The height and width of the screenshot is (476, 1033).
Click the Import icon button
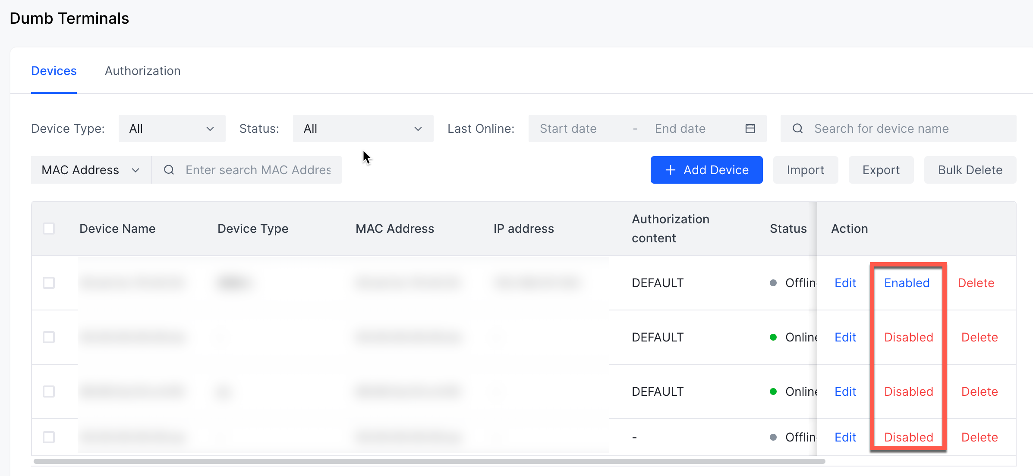pos(806,170)
